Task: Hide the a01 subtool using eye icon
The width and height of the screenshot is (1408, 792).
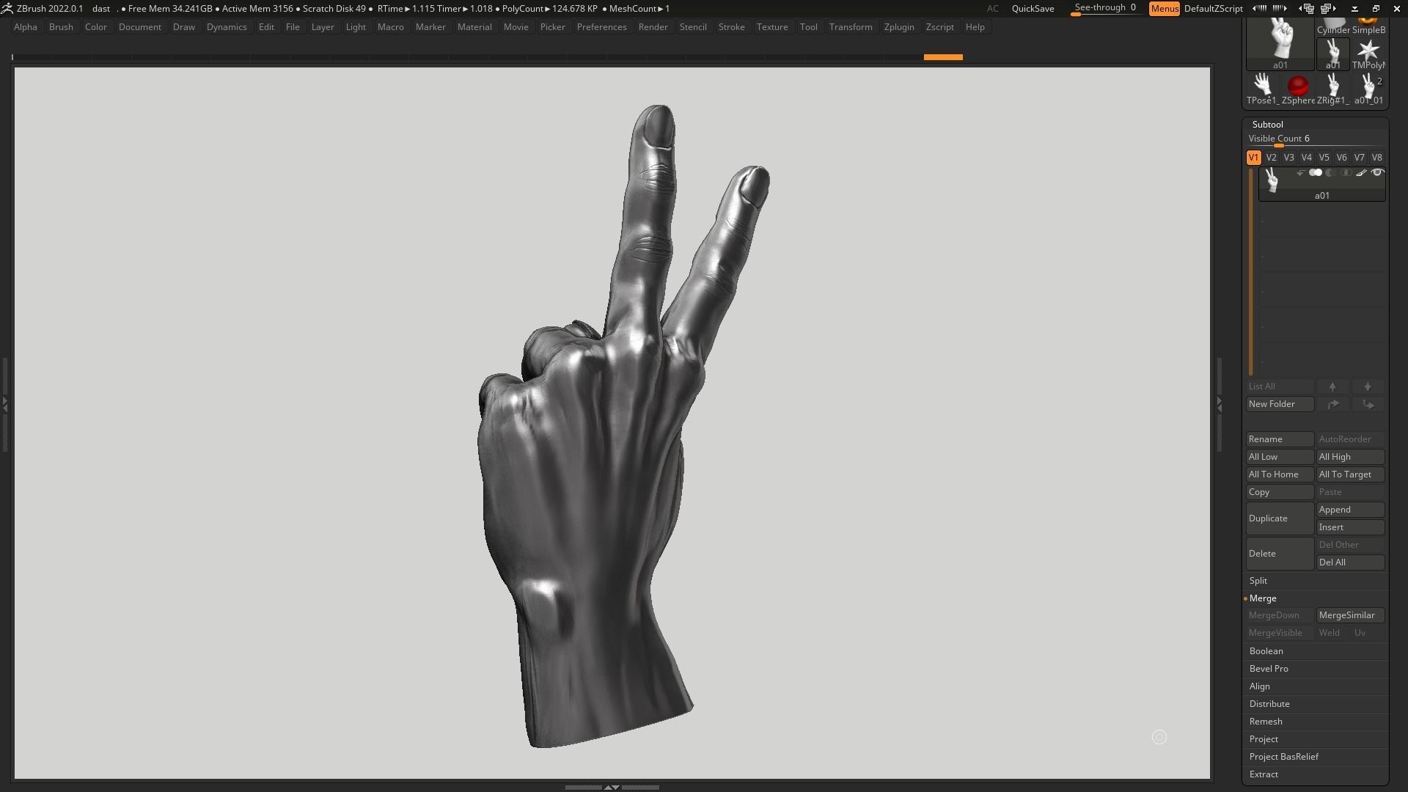Action: click(1377, 173)
